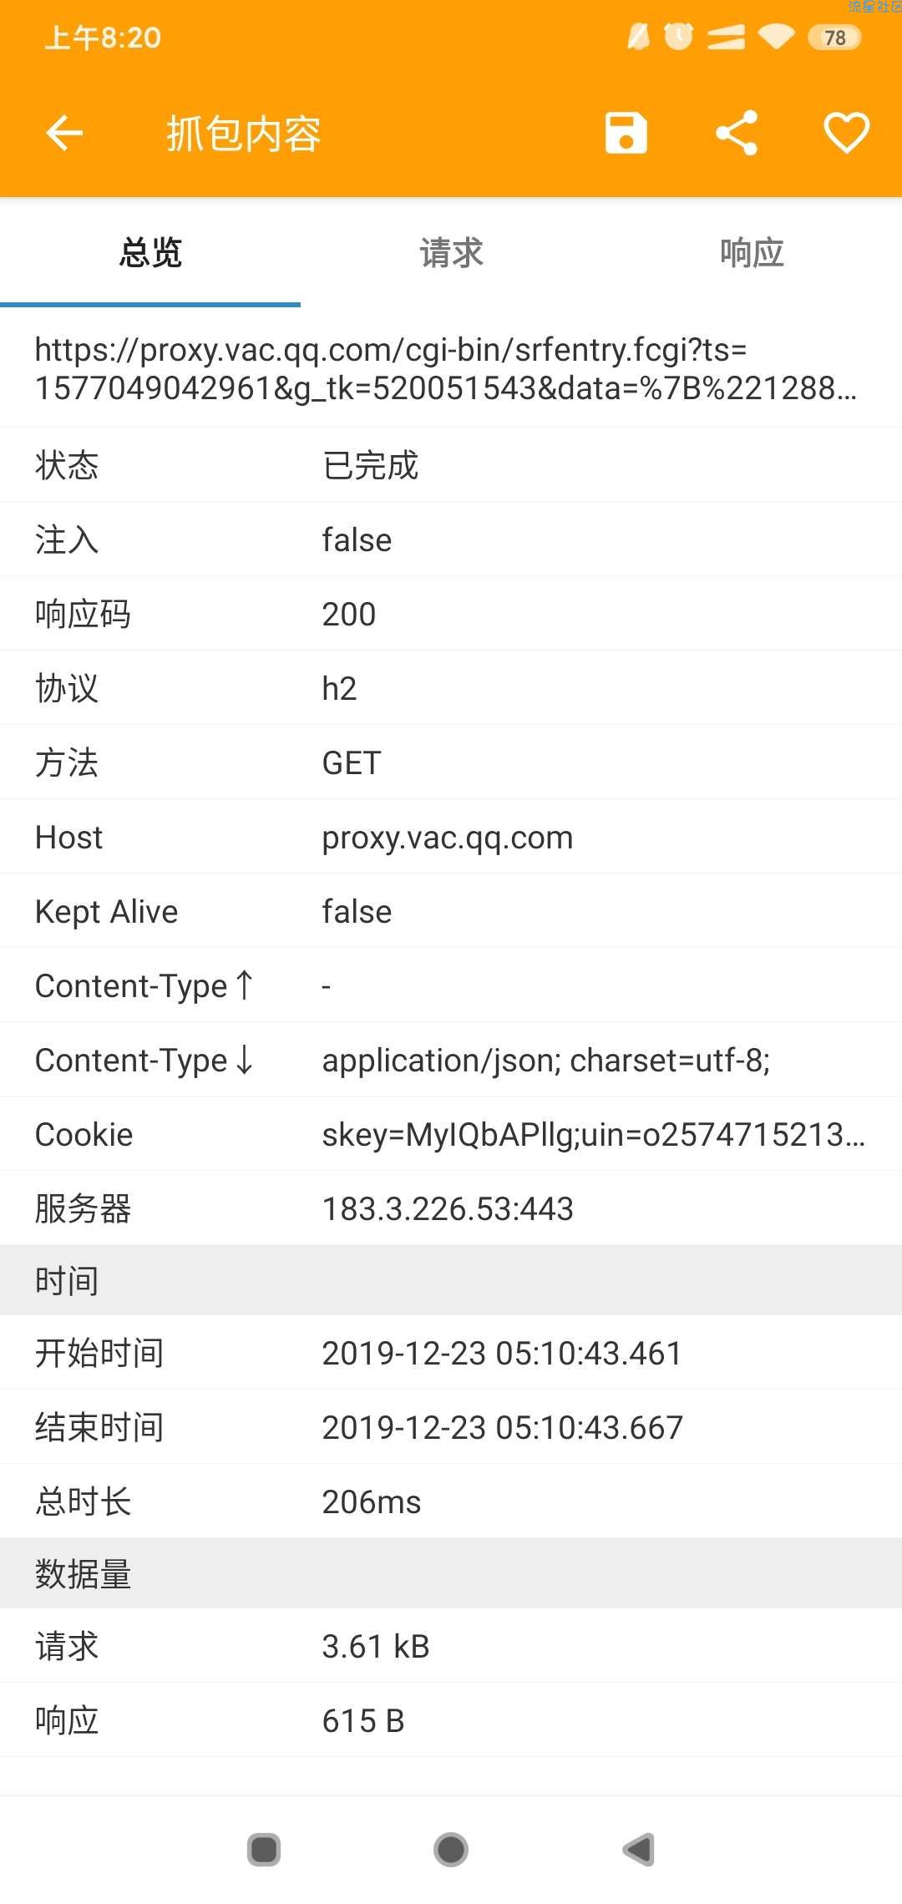This screenshot has height=1904, width=902.
Task: Save the captured packet with floppy icon
Action: (x=626, y=133)
